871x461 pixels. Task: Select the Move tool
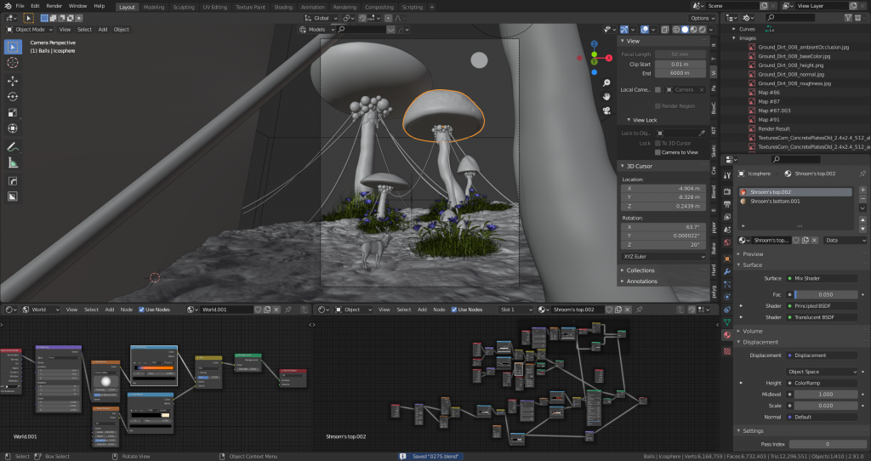[12, 81]
